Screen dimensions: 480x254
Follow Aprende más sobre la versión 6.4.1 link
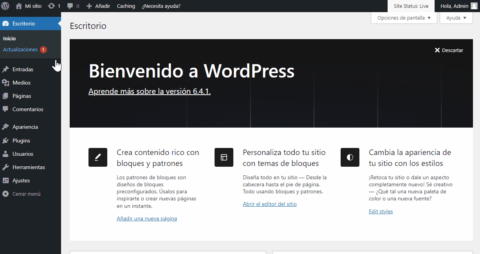click(150, 91)
